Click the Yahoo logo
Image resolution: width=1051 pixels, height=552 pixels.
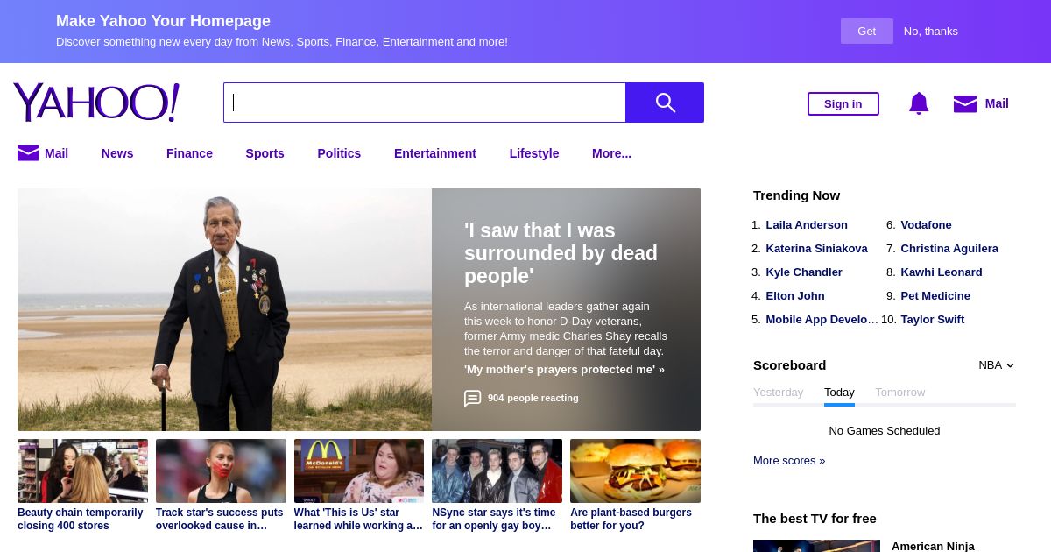click(96, 103)
